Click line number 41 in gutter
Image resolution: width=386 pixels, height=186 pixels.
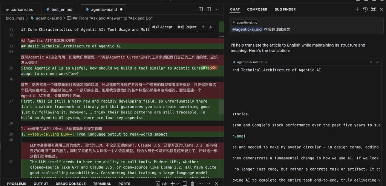pos(11,162)
